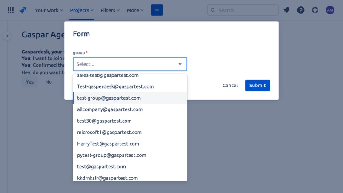Viewport: 343px width, 193px height.
Task: Choose Test-gasperdesk@gaspartest.com option
Action: (130, 86)
